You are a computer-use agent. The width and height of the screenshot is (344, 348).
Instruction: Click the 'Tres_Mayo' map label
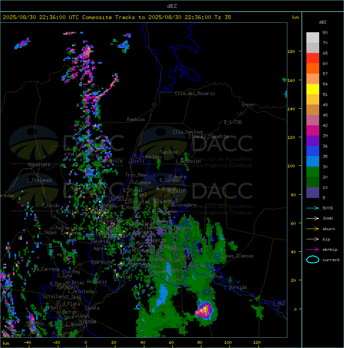[x=136, y=175]
